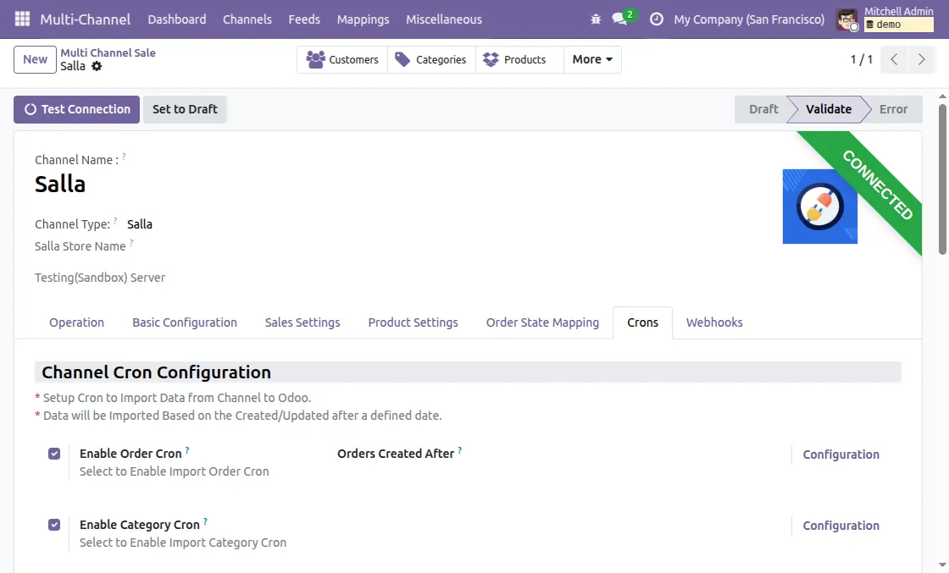Image resolution: width=949 pixels, height=573 pixels.
Task: Click the scrollbar down arrow
Action: point(942,565)
